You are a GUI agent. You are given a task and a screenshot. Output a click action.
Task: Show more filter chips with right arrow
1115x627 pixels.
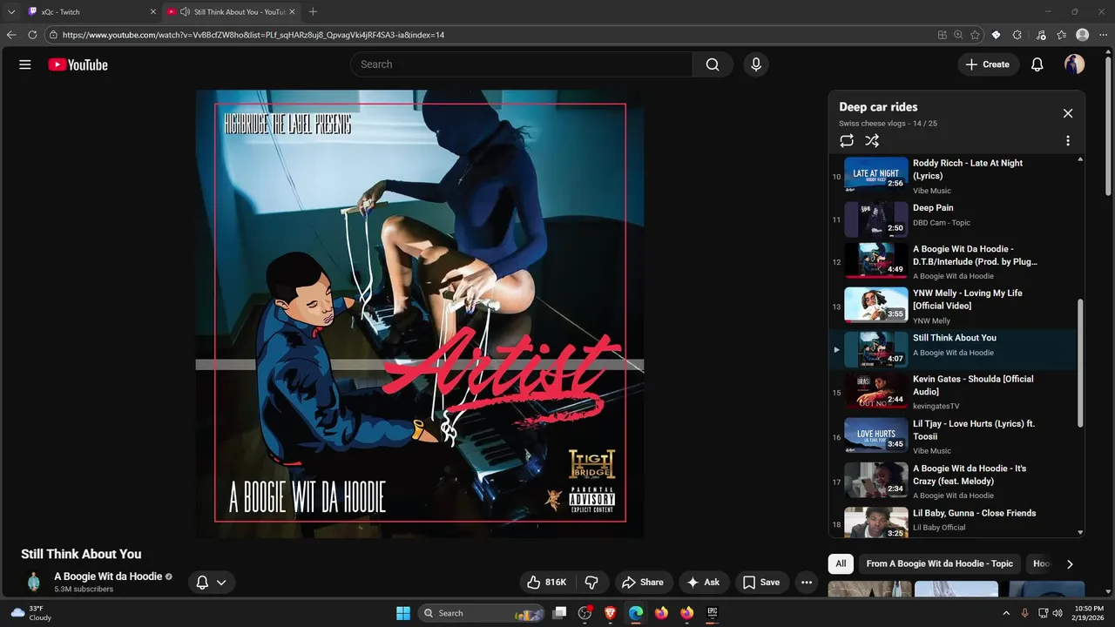1070,564
